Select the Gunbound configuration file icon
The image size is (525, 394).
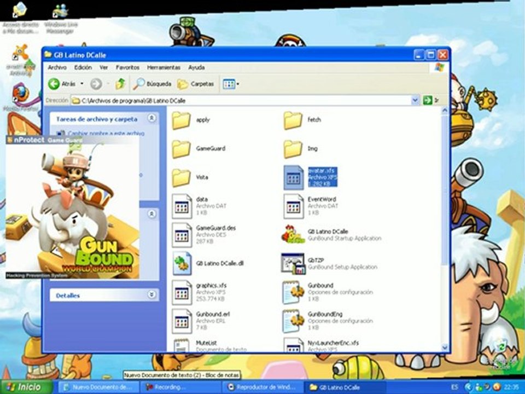[293, 292]
